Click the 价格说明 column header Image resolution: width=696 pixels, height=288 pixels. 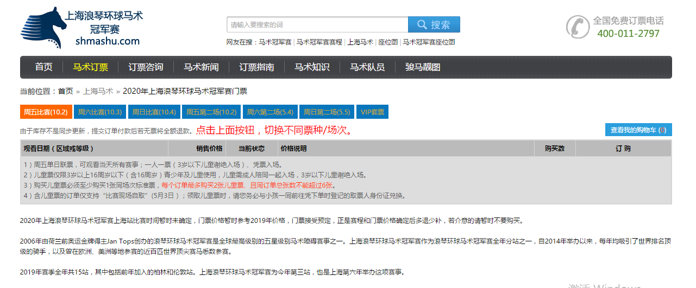293,149
